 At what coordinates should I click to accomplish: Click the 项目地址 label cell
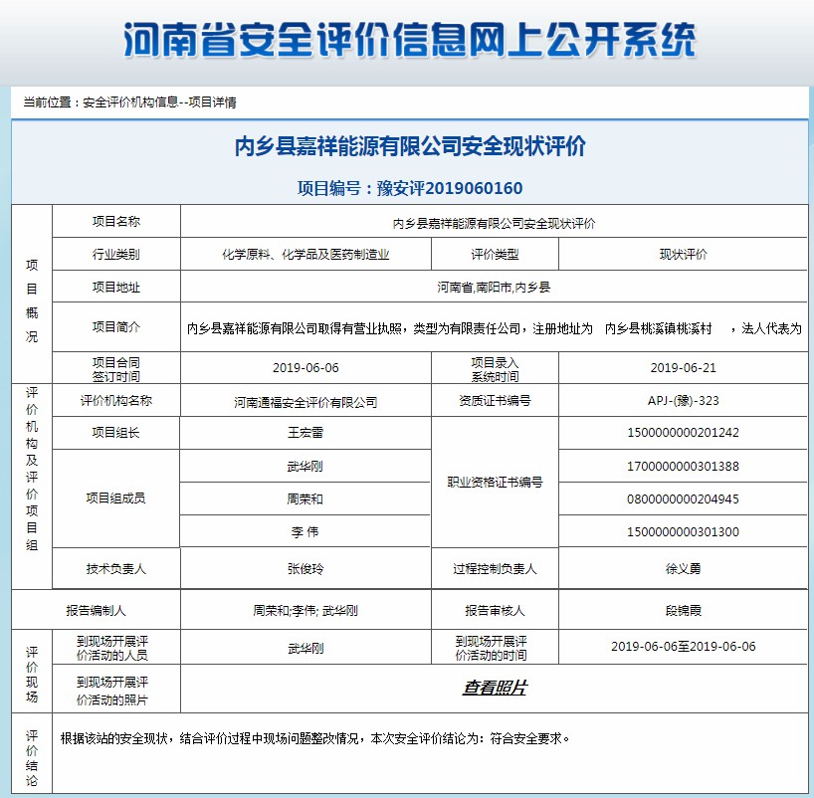click(x=116, y=288)
